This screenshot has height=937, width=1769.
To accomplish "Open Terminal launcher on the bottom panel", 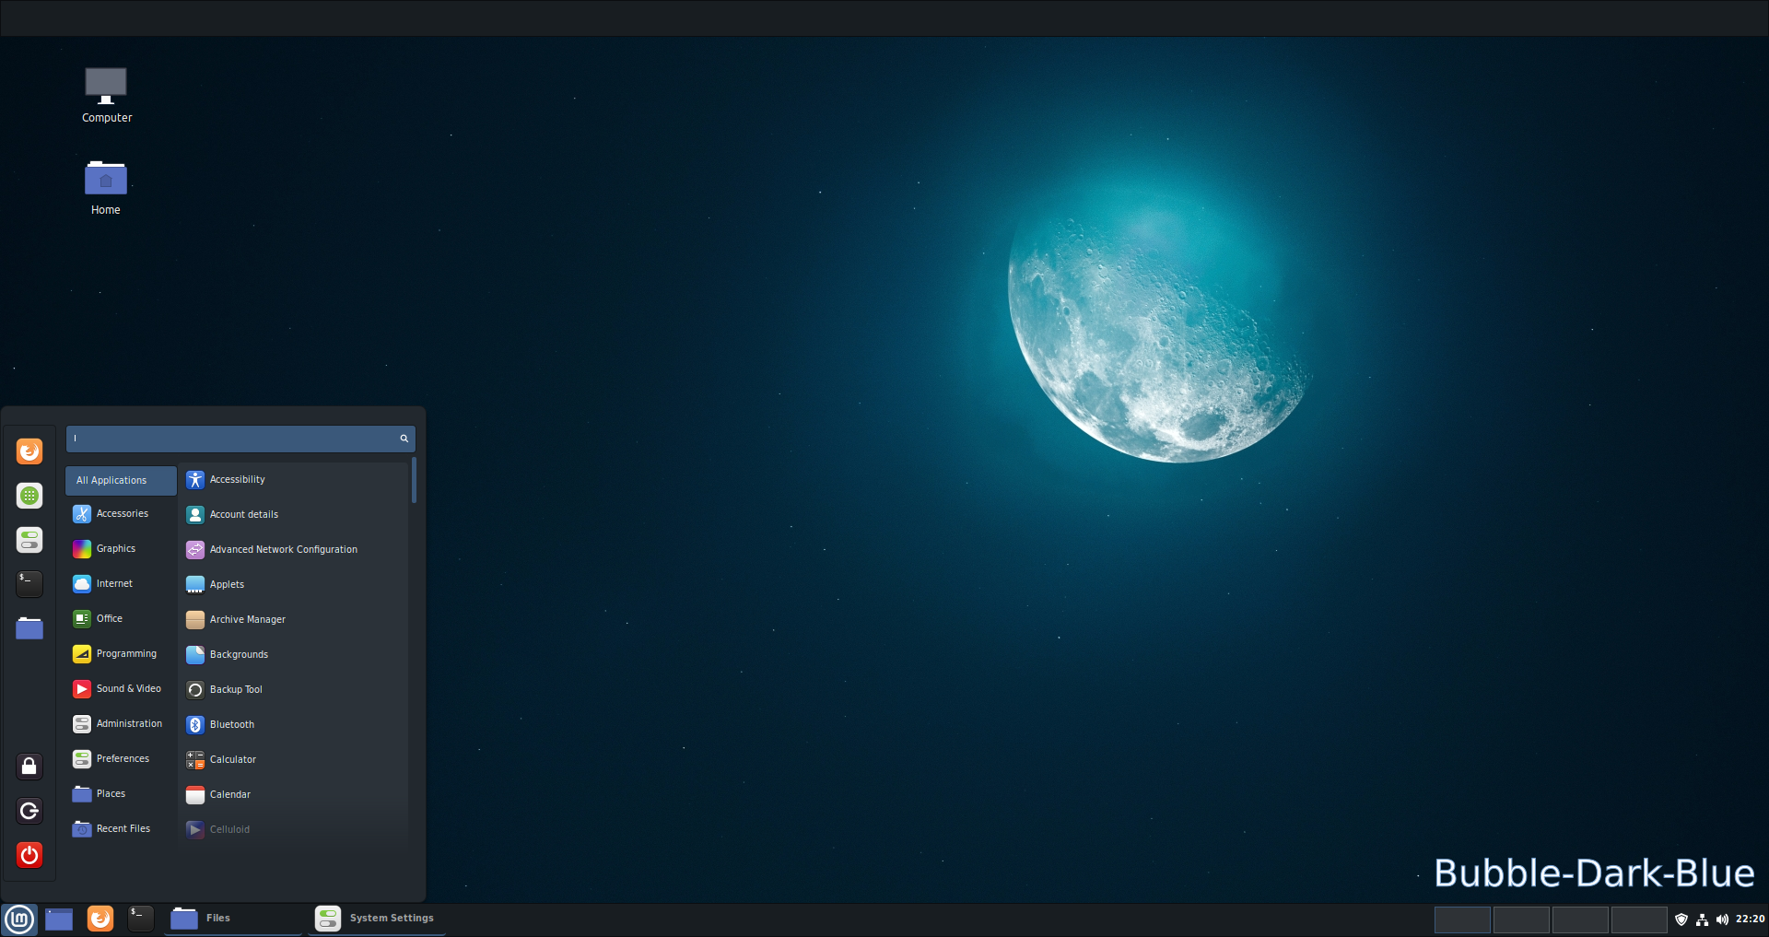I will 140,919.
